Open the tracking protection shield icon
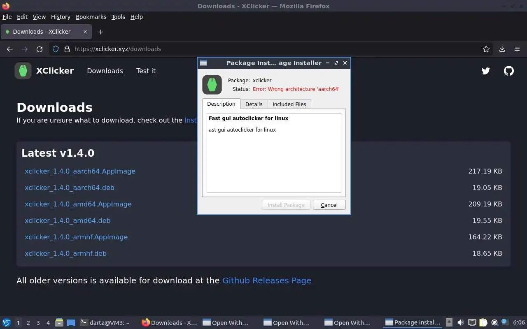Image resolution: width=527 pixels, height=329 pixels. [56, 49]
